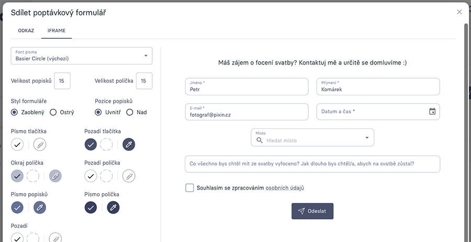Switch to the IFRAME tab
The width and height of the screenshot is (471, 242).
click(57, 30)
